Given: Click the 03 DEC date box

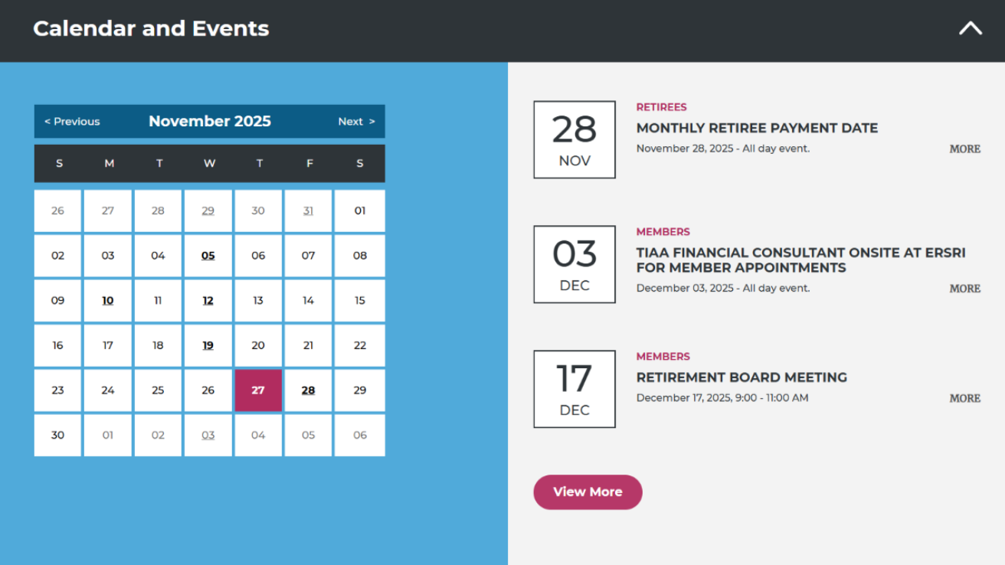Looking at the screenshot, I should [575, 264].
